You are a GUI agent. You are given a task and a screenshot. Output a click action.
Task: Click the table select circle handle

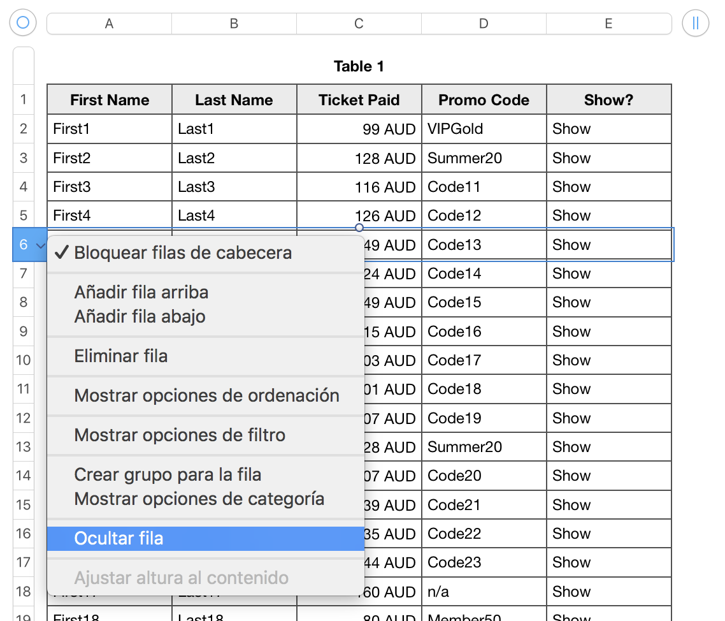(x=23, y=23)
